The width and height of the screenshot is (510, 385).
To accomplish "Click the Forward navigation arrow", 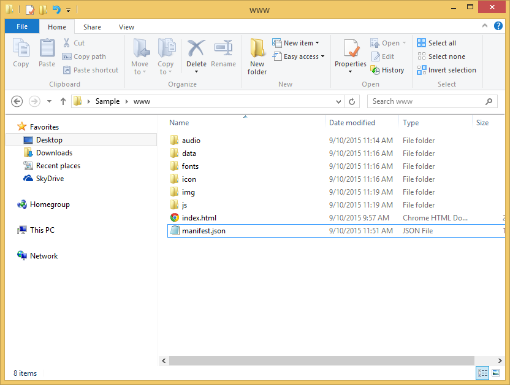I will [34, 101].
